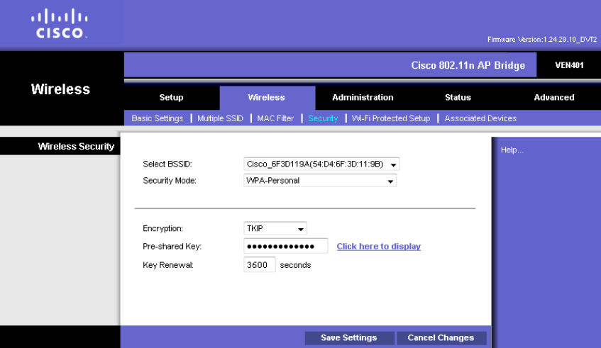Open the Encryption TKIP dropdown
The width and height of the screenshot is (601, 348).
[275, 228]
